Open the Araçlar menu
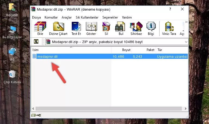Screen dimensions: 209x124 (67, 17)
